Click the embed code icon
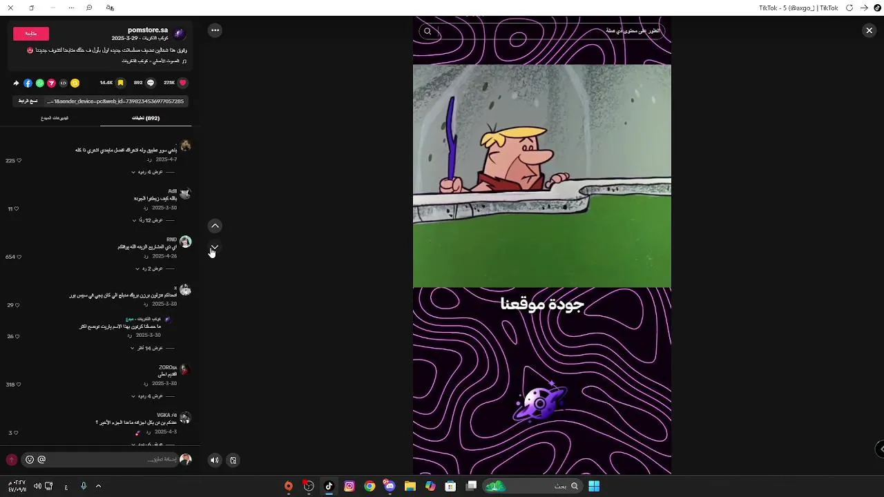Image resolution: width=884 pixels, height=497 pixels. point(63,83)
